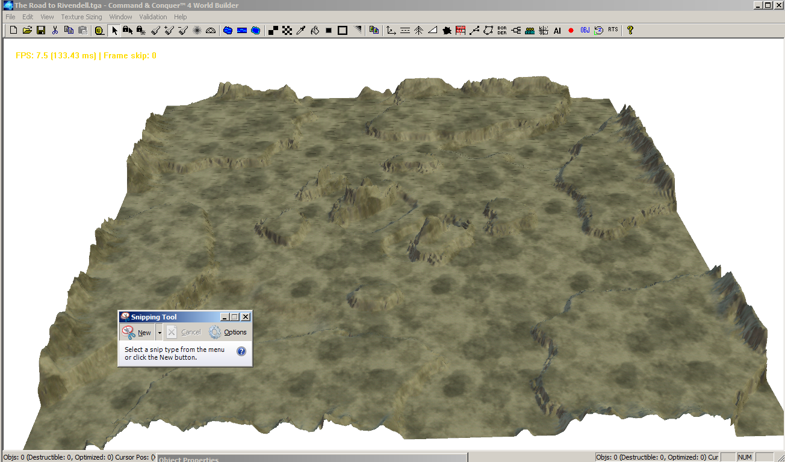Select the tree placement tool

pyautogui.click(x=419, y=30)
